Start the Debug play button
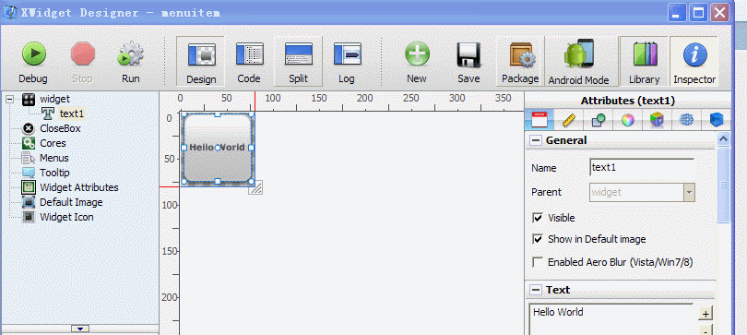This screenshot has width=747, height=335. pyautogui.click(x=33, y=54)
